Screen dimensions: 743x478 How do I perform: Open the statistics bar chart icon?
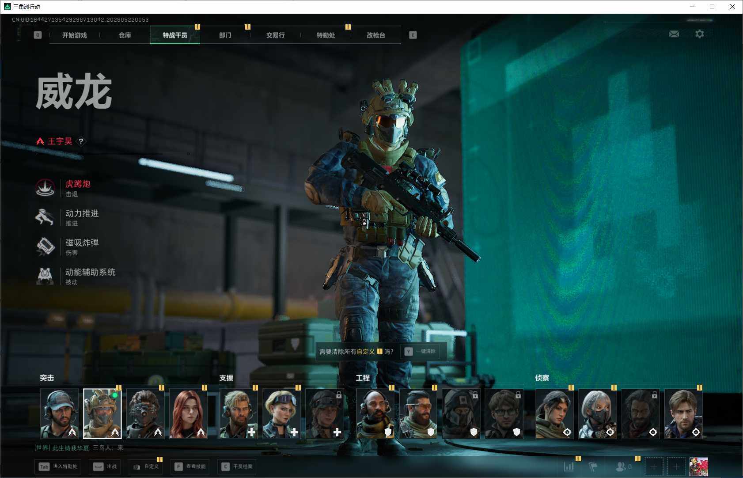pyautogui.click(x=569, y=467)
